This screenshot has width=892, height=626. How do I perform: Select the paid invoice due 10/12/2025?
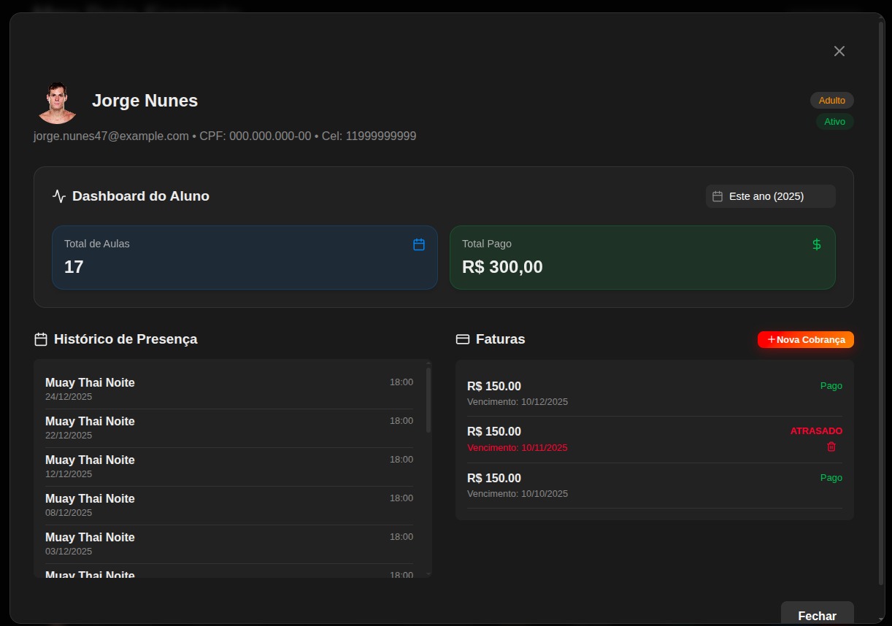(x=654, y=393)
